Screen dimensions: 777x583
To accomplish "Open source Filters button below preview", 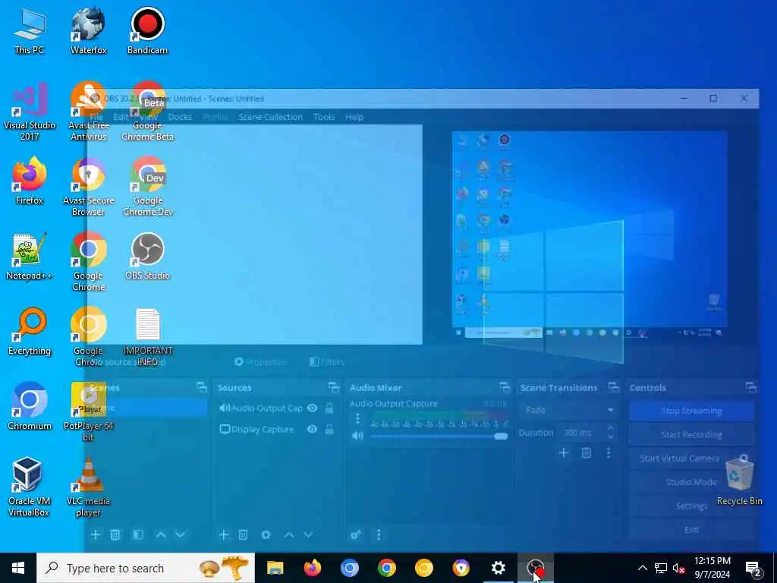I will point(326,362).
